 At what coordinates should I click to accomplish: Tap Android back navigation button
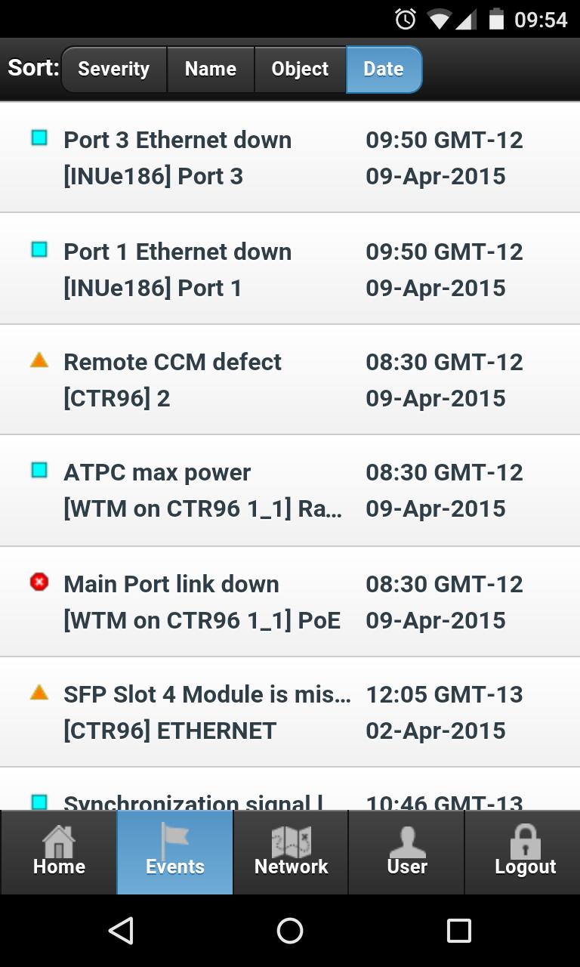point(121,931)
